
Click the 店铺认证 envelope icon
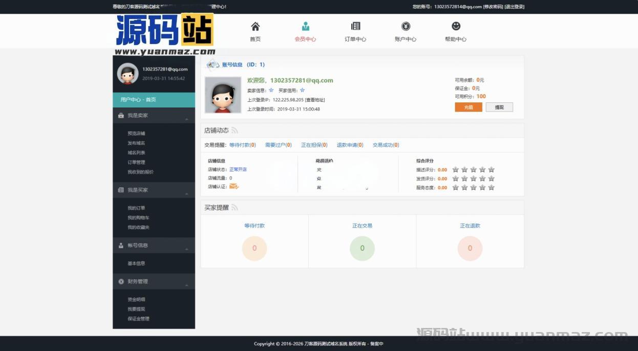click(x=234, y=186)
